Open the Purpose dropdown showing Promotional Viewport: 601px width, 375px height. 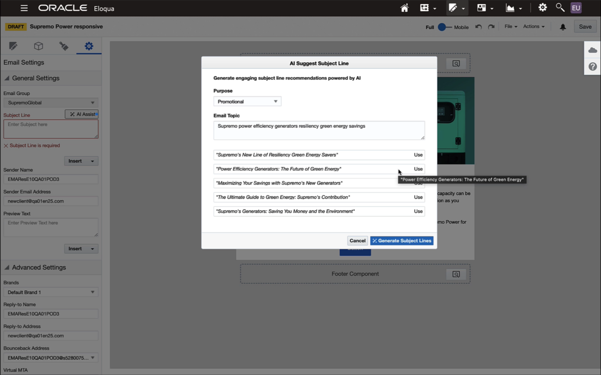(247, 101)
